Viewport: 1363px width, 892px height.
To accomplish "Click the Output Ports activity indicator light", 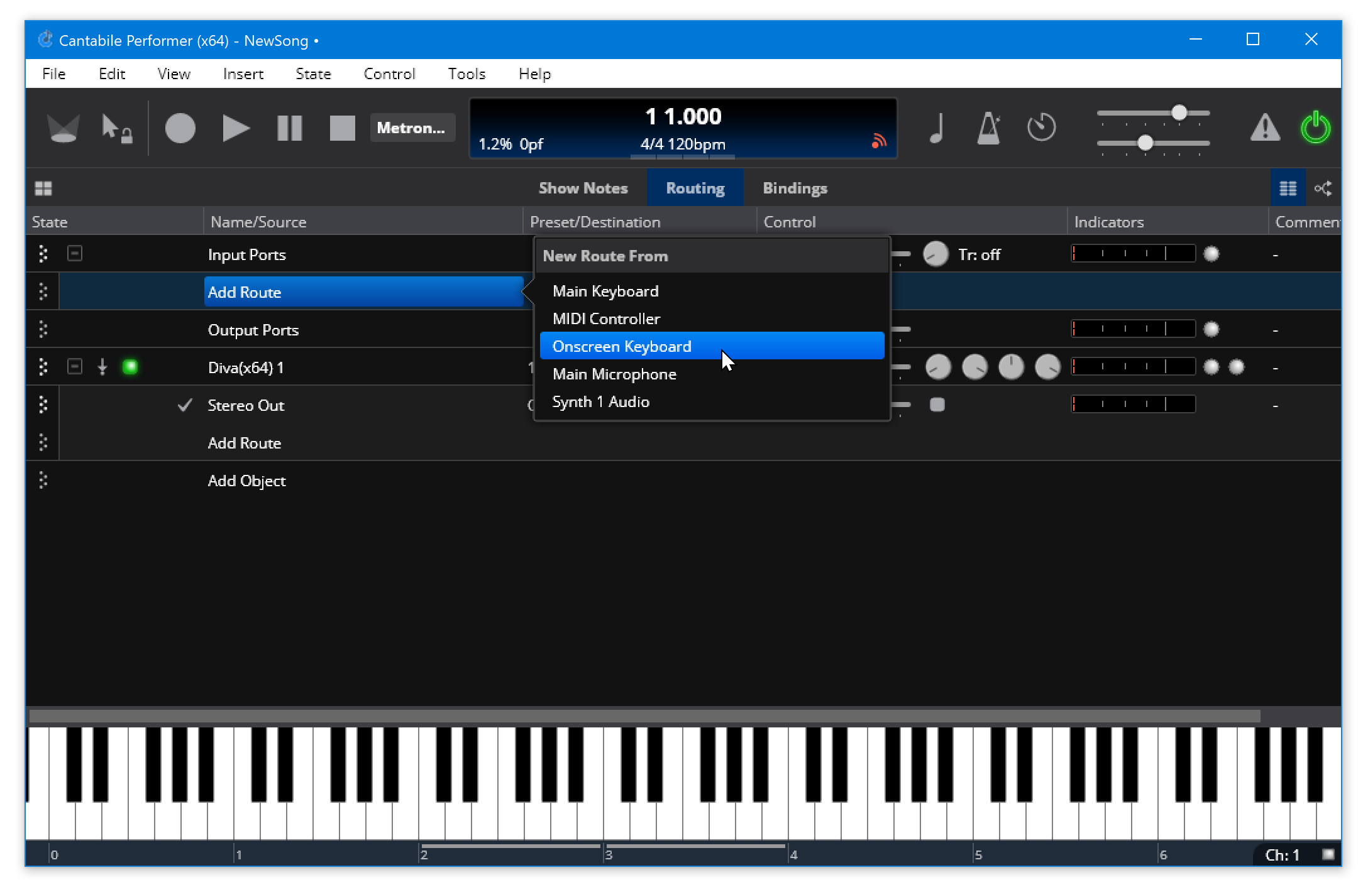I will coord(1211,329).
